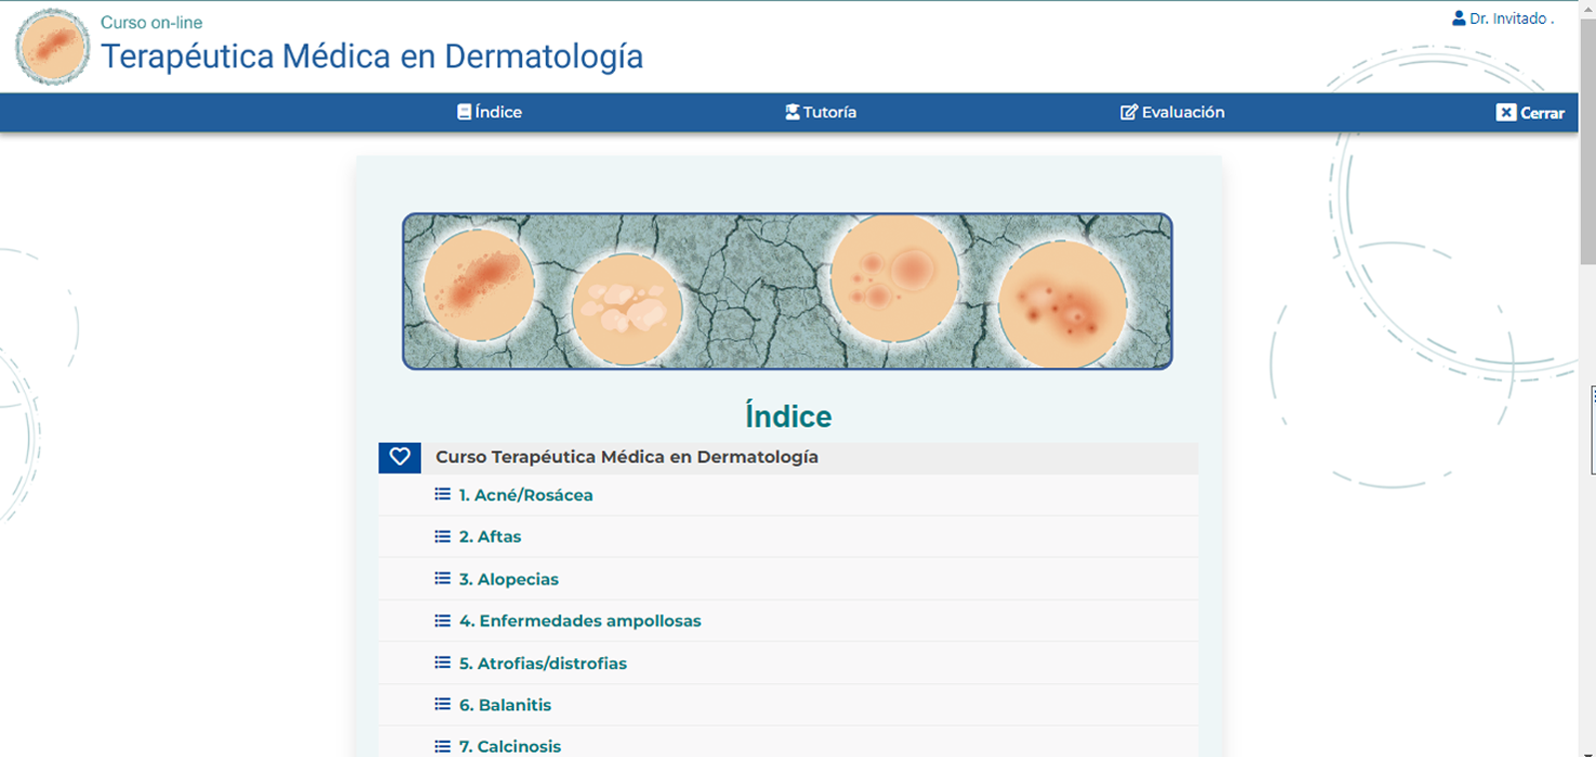This screenshot has width=1596, height=757.
Task: Open chapter 6. Balanitis
Action: pos(504,705)
